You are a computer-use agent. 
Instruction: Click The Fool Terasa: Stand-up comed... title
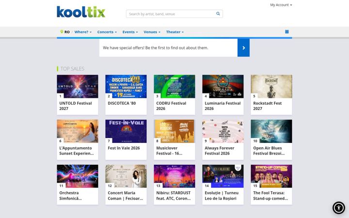pos(270,196)
